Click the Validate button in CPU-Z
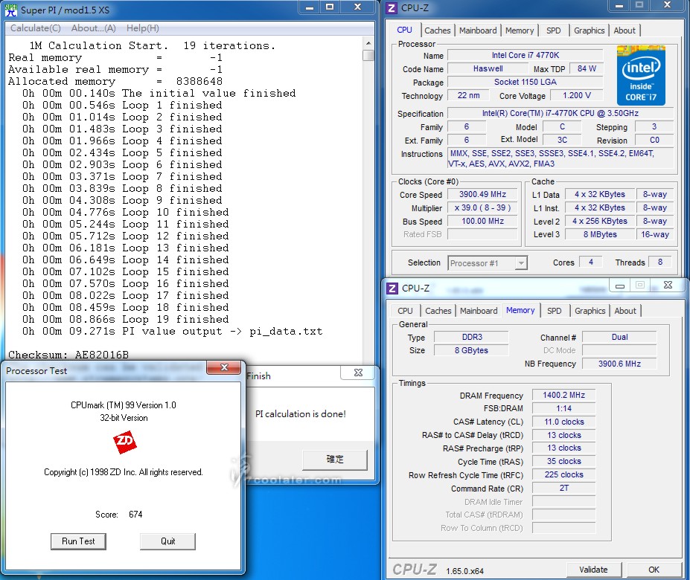 coord(593,570)
